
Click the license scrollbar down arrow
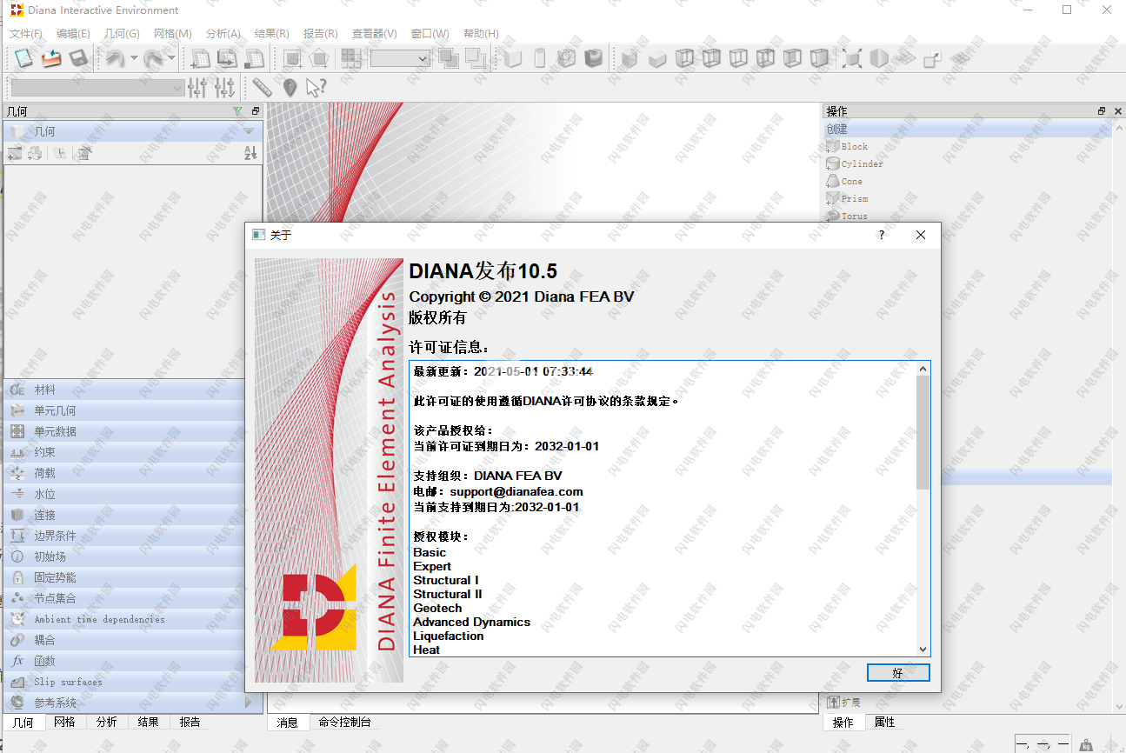[x=923, y=650]
